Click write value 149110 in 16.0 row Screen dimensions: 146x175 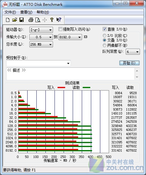tap(117, 113)
